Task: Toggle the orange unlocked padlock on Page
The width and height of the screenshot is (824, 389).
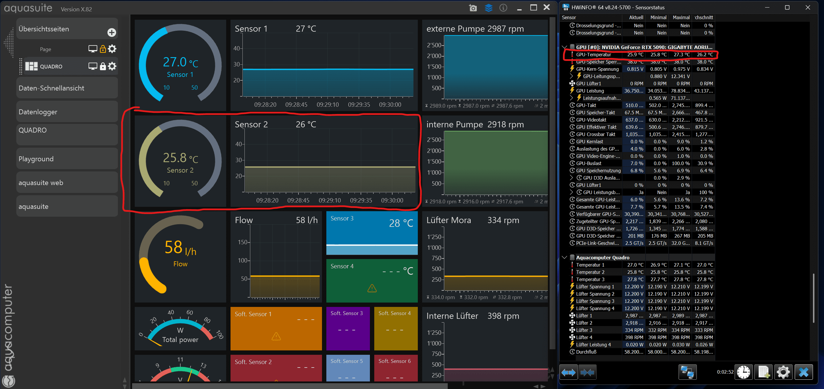Action: click(x=103, y=49)
